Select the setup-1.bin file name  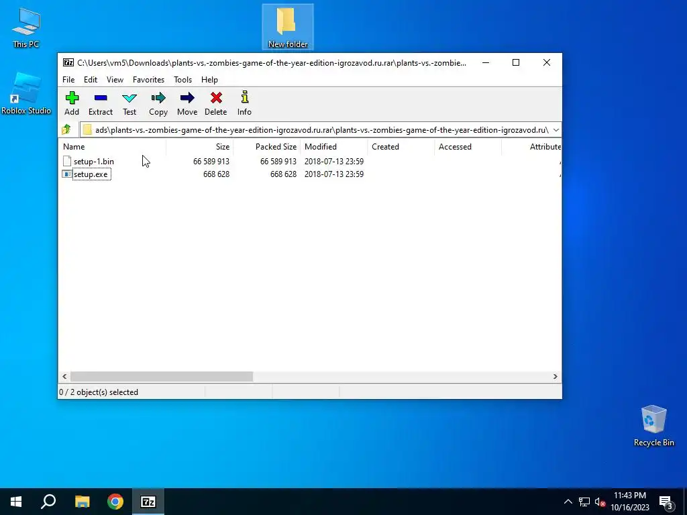tap(94, 162)
